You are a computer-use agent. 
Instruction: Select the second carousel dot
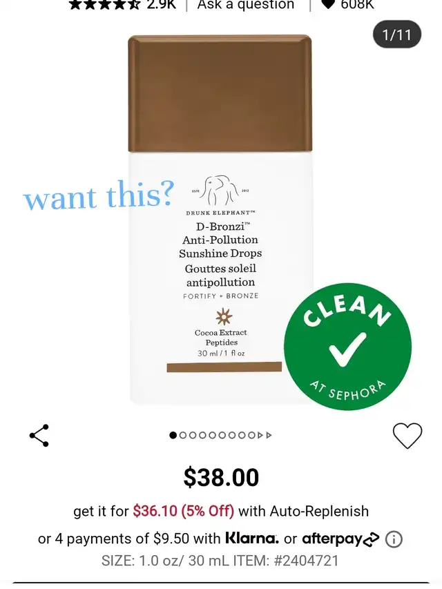click(x=183, y=436)
